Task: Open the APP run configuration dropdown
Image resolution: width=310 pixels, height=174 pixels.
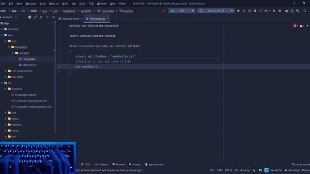Action: (182, 11)
